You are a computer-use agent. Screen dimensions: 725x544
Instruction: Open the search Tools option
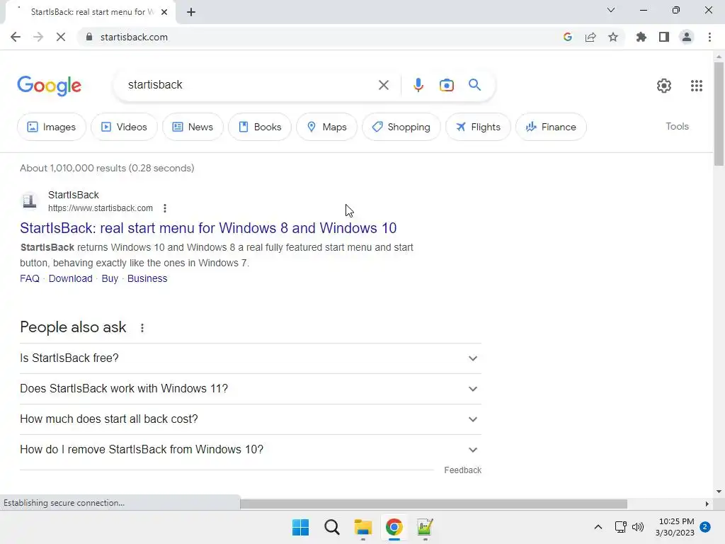point(677,126)
